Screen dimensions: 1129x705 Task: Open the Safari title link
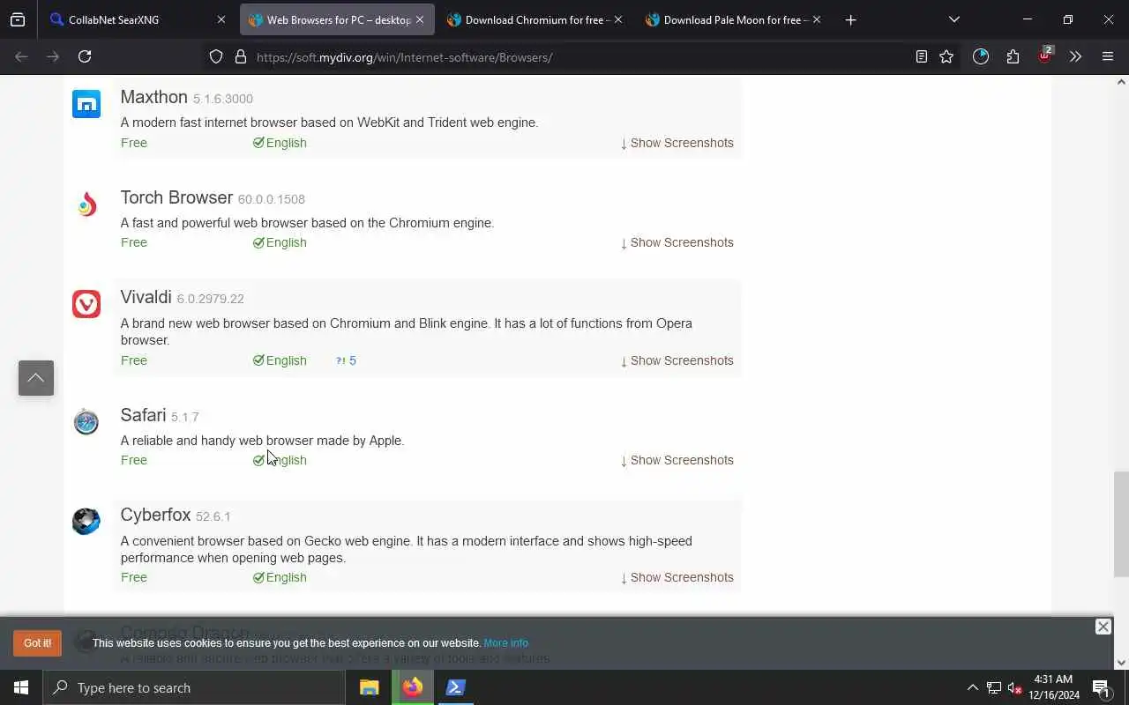coord(143,415)
